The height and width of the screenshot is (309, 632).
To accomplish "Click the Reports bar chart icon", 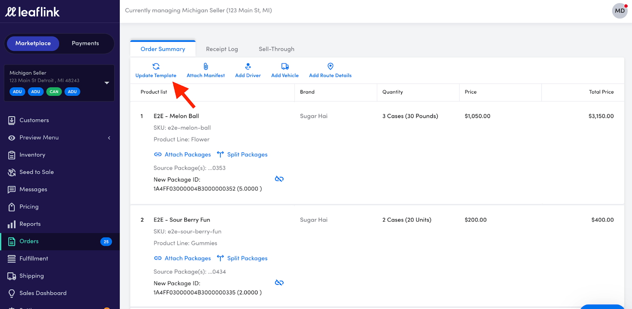I will pyautogui.click(x=12, y=225).
